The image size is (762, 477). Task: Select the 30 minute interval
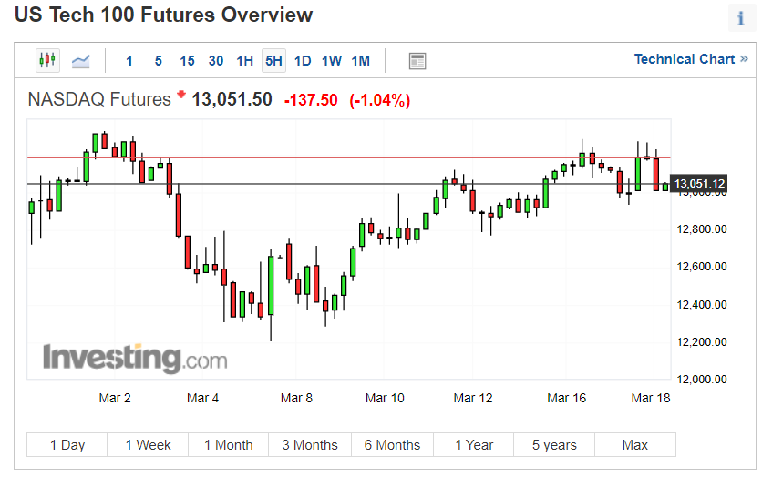click(216, 61)
